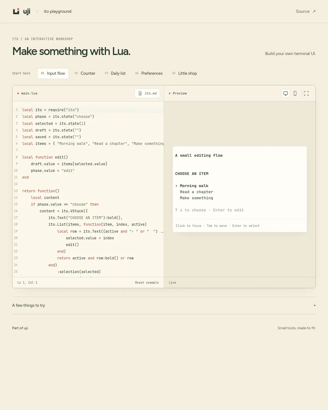
Task: Choose 'Morning walk' in the preview
Action: coord(194,186)
